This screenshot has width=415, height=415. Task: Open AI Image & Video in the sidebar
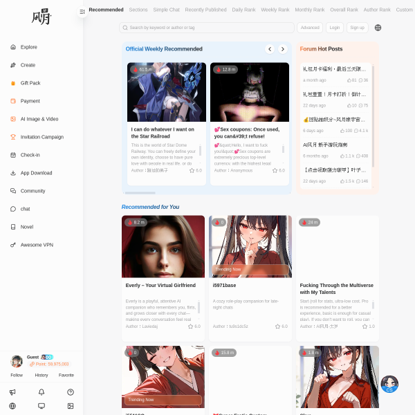tap(34, 119)
